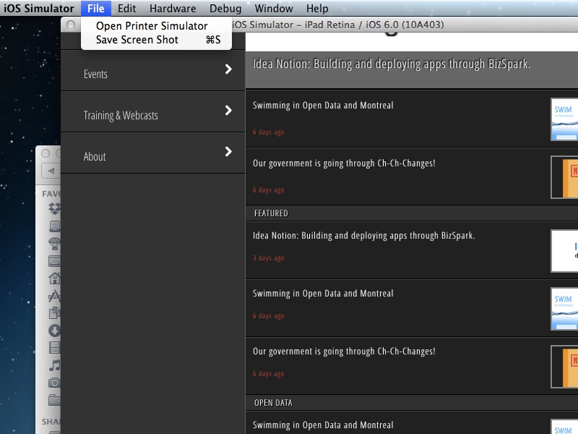Open the Hardware menu
Image resolution: width=578 pixels, height=434 pixels.
coord(173,8)
